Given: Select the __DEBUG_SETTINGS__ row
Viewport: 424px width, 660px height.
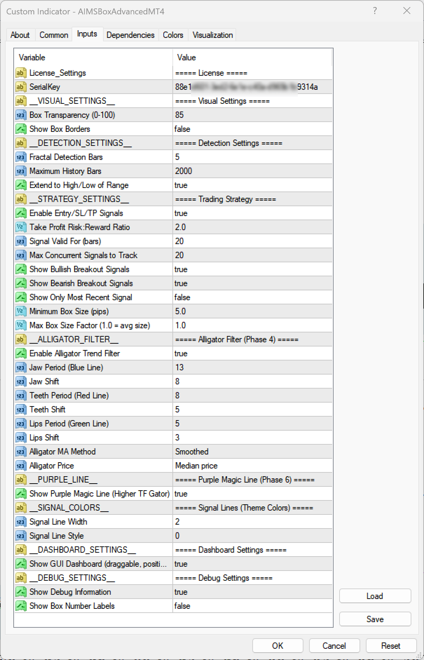Looking at the screenshot, I should coord(173,578).
